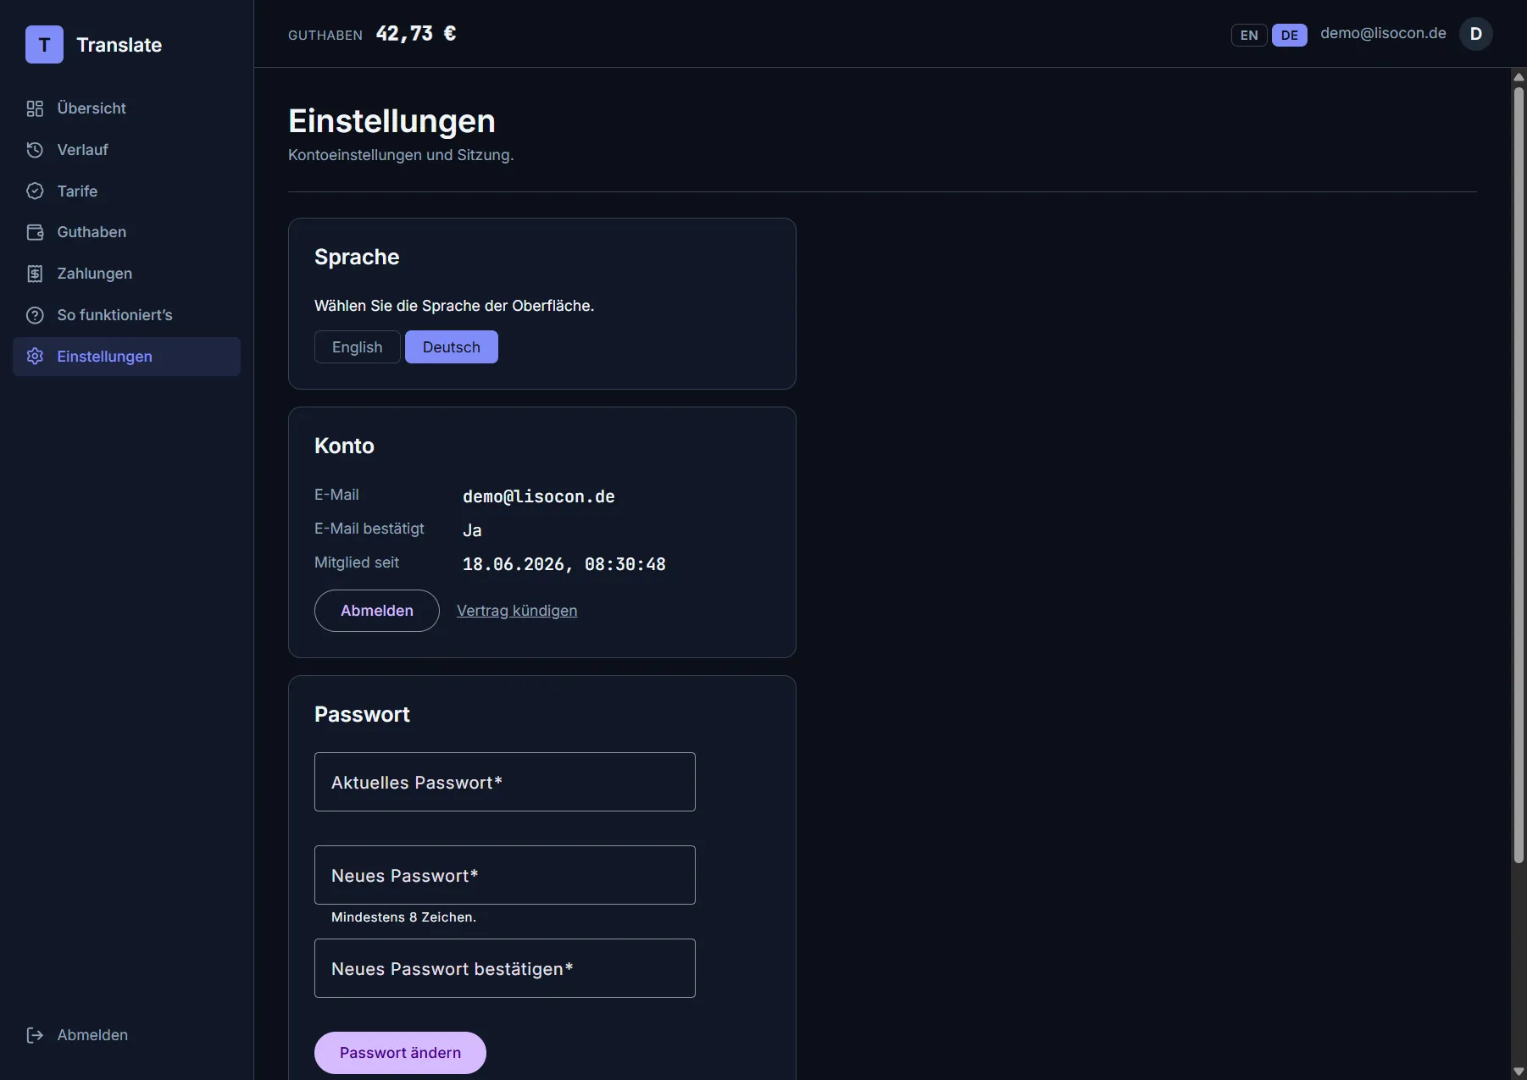Focus the Neues Passwort field

pos(505,875)
